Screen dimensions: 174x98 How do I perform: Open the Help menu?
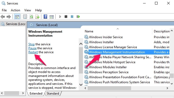tap(38, 10)
